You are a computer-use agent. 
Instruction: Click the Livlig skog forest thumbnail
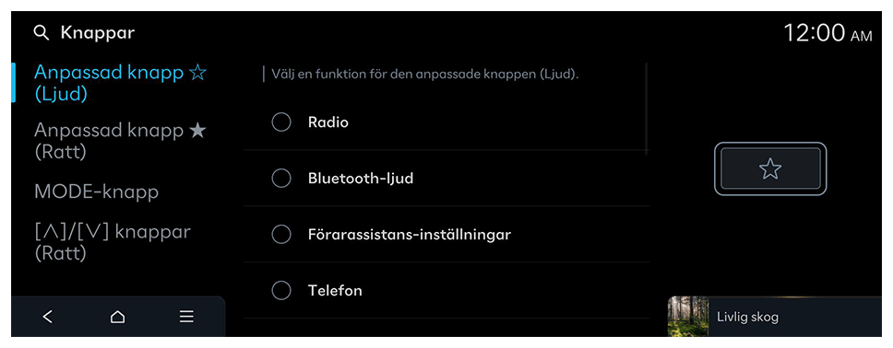(688, 316)
